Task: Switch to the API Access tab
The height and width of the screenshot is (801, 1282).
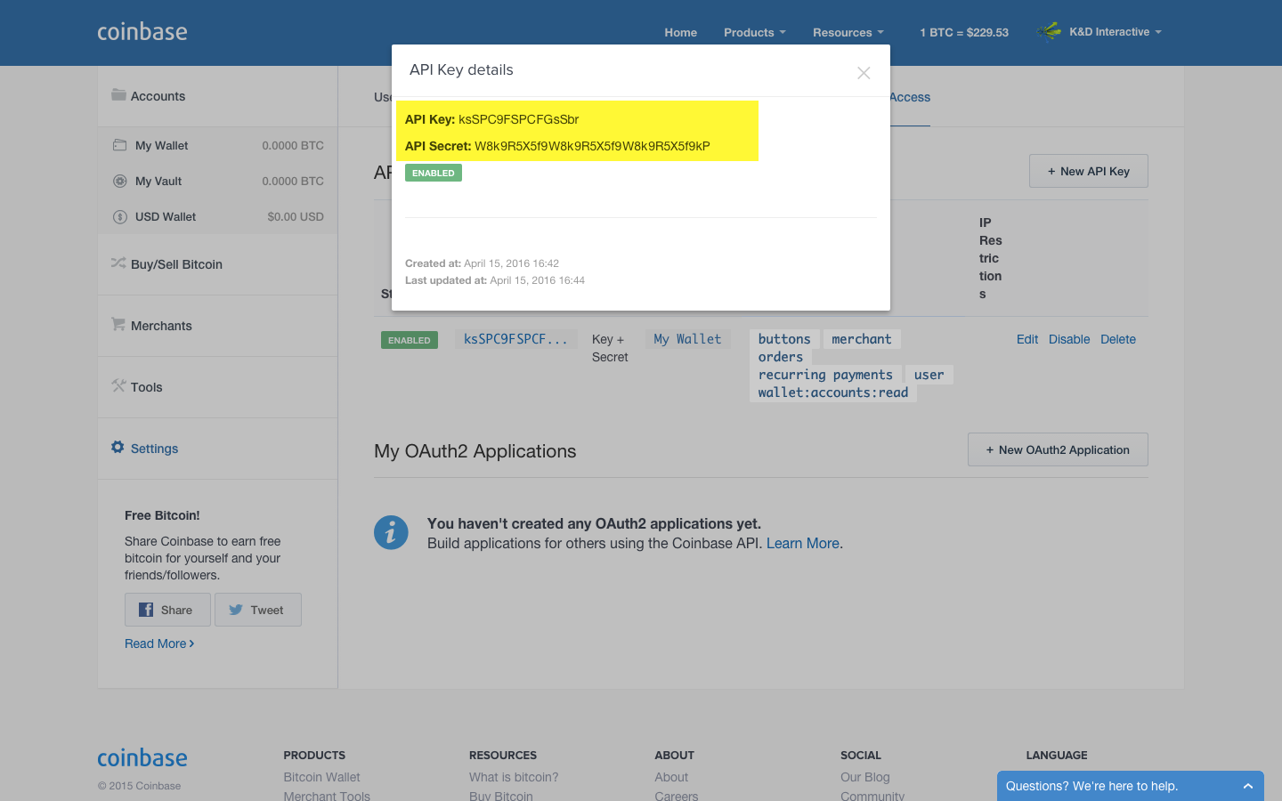Action: coord(910,97)
